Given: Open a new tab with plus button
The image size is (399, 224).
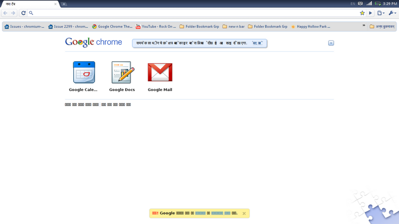Looking at the screenshot, I should [64, 4].
